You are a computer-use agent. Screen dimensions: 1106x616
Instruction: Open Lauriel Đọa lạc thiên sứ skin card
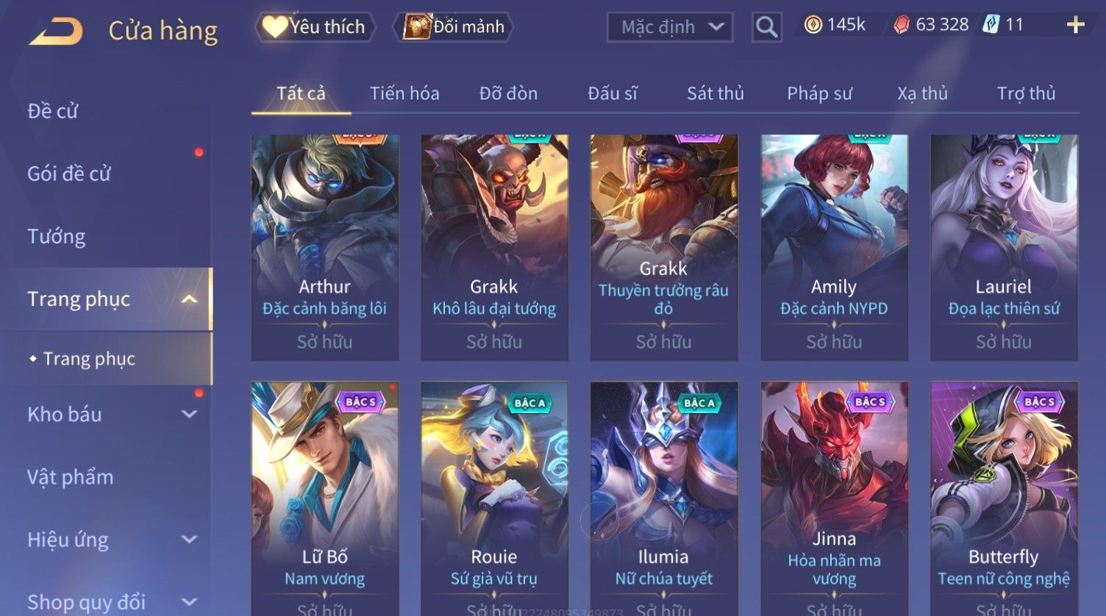pos(1004,248)
